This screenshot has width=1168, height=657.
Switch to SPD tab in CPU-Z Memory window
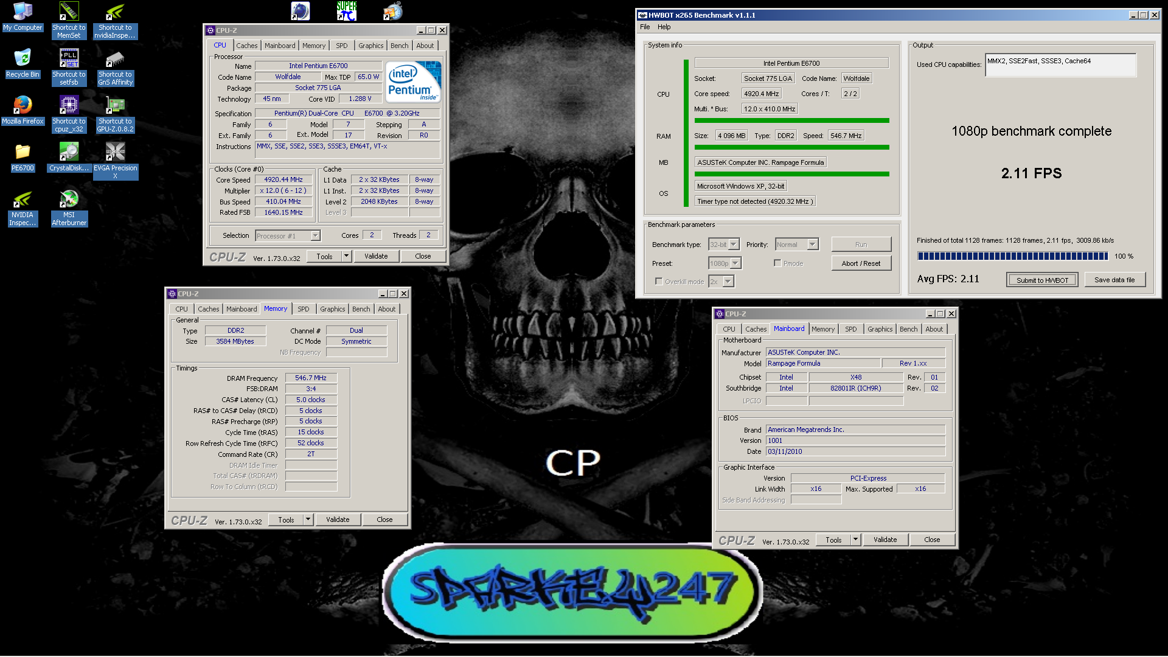[x=303, y=309]
